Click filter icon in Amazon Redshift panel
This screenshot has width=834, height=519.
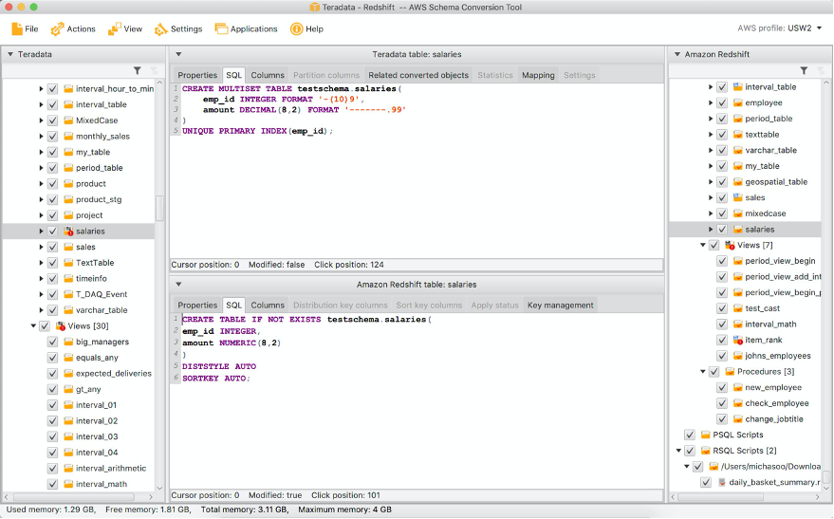coord(804,70)
